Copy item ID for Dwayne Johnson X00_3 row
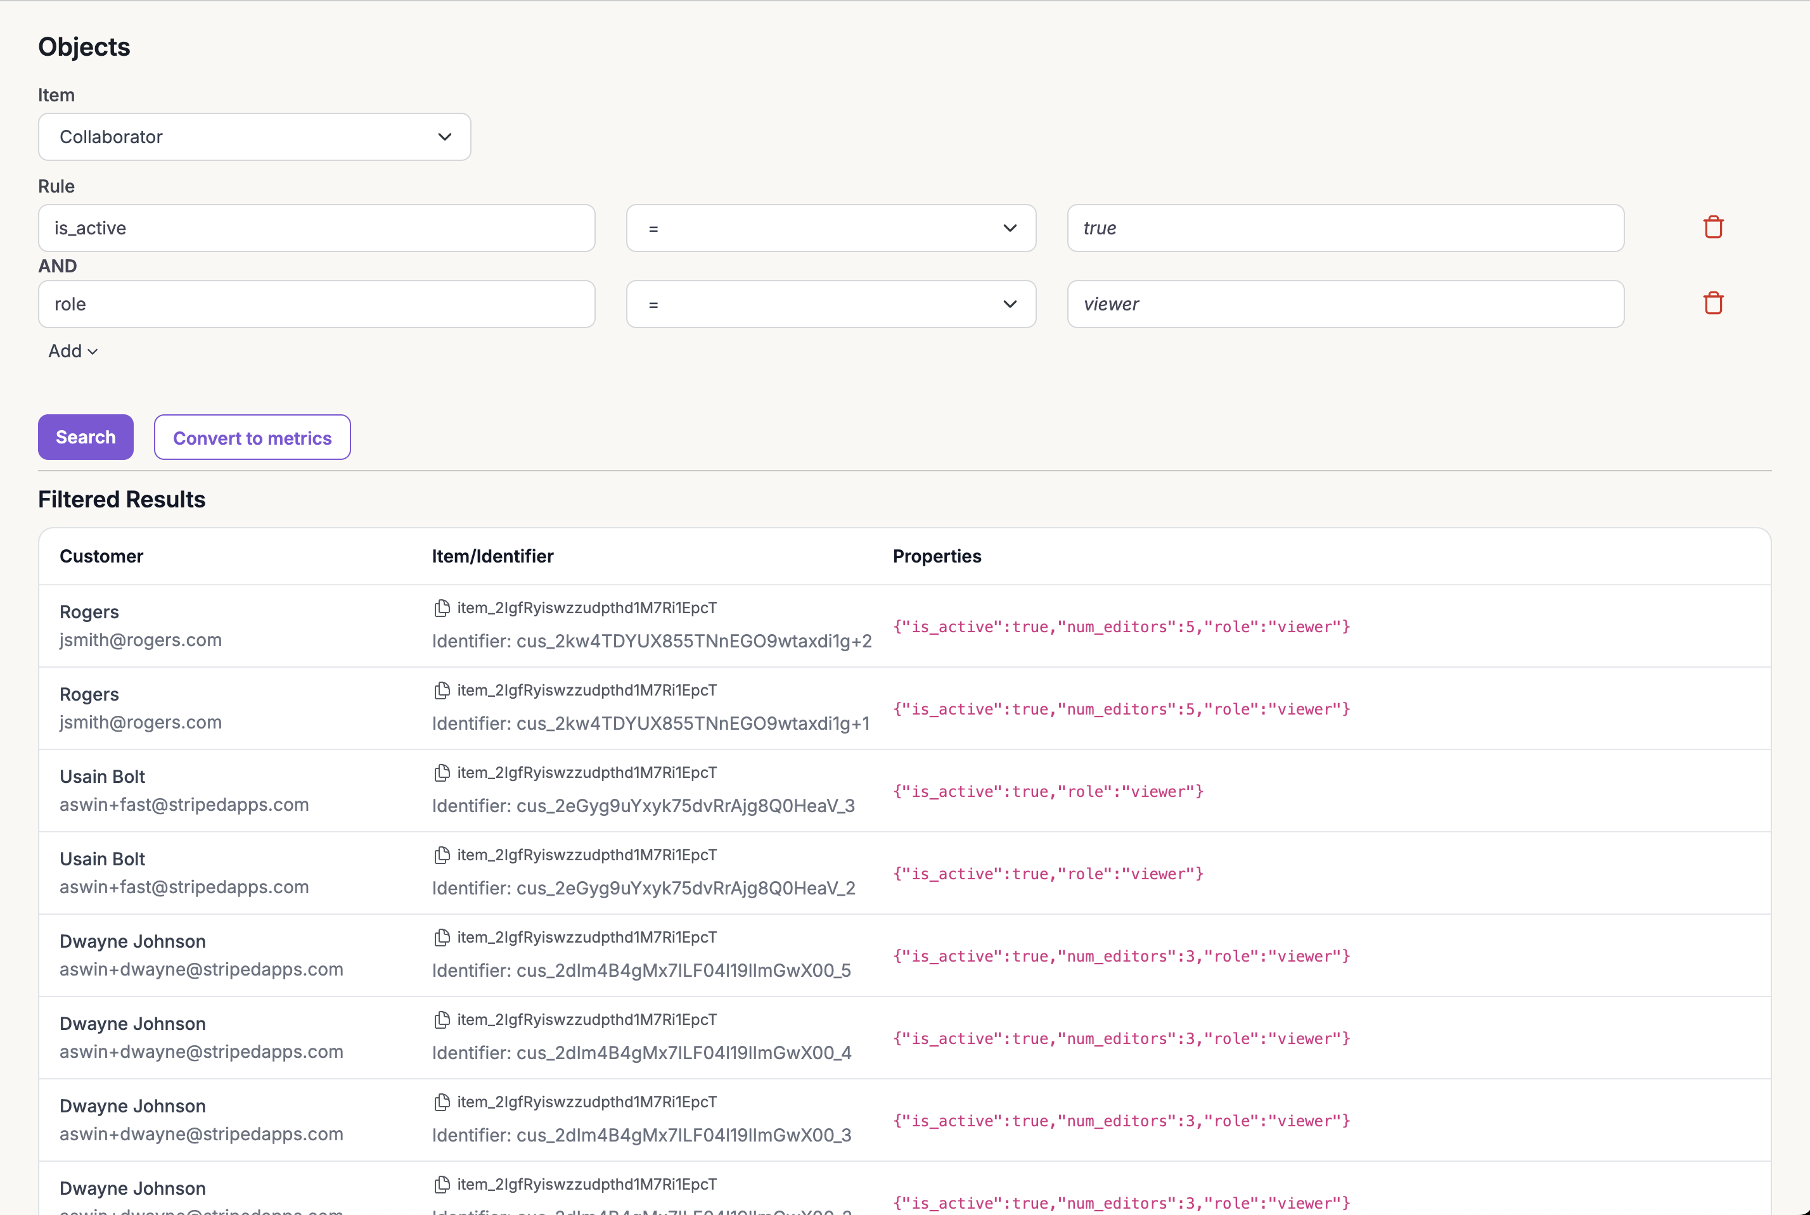Screen dimensions: 1810x1215 tap(442, 1102)
